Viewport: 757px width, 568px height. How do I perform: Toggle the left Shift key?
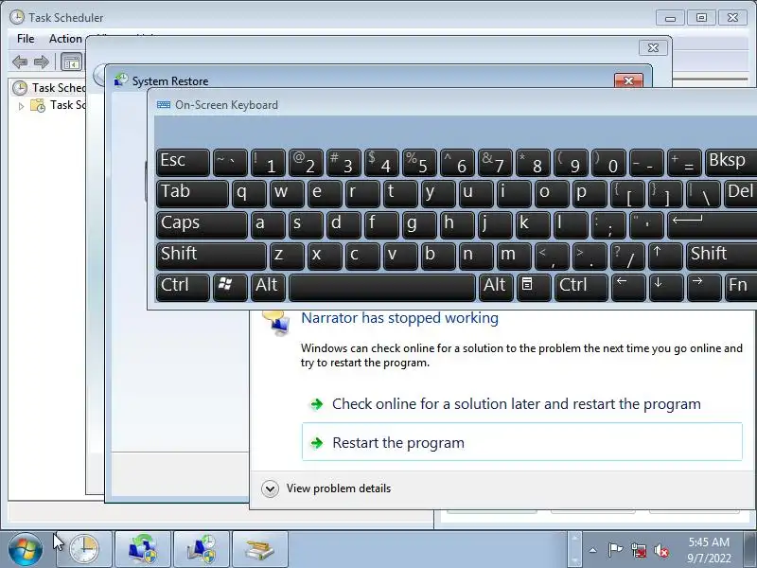tap(211, 256)
